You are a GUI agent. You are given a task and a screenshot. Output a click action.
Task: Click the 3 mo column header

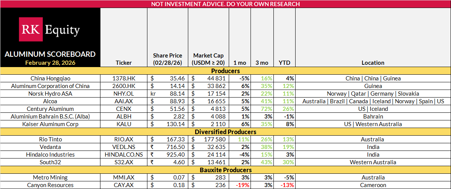pyautogui.click(x=262, y=62)
